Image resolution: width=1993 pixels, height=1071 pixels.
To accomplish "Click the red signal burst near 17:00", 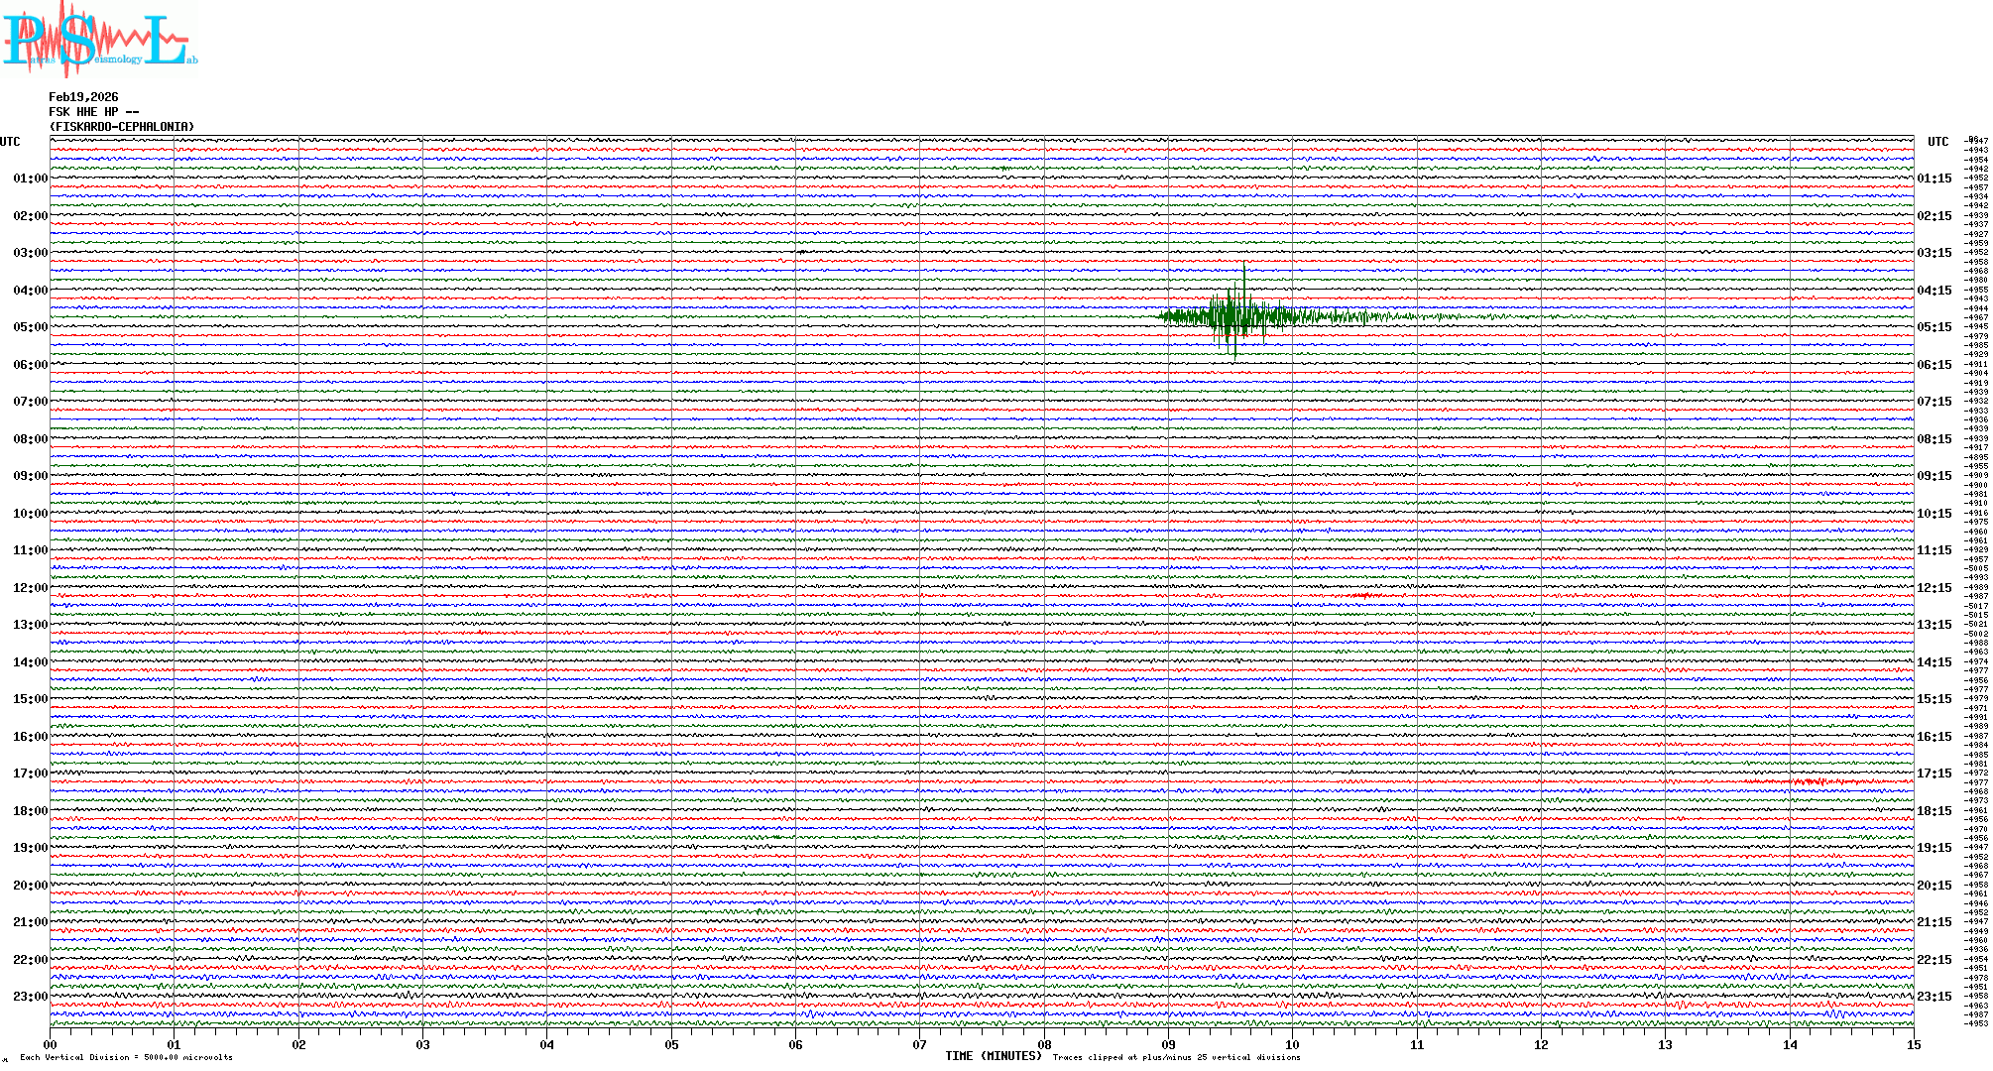I will pos(1815,782).
